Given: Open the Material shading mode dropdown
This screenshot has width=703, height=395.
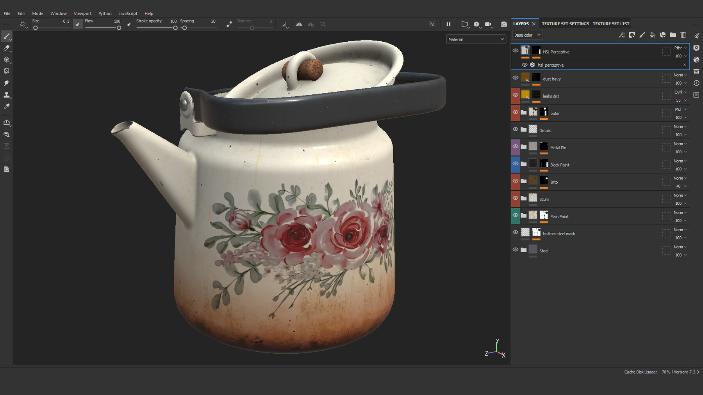Looking at the screenshot, I should (476, 39).
